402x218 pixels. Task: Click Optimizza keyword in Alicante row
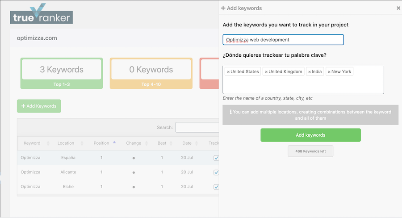(x=30, y=172)
